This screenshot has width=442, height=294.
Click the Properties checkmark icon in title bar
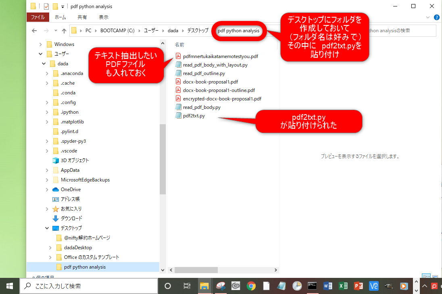pyautogui.click(x=46, y=6)
